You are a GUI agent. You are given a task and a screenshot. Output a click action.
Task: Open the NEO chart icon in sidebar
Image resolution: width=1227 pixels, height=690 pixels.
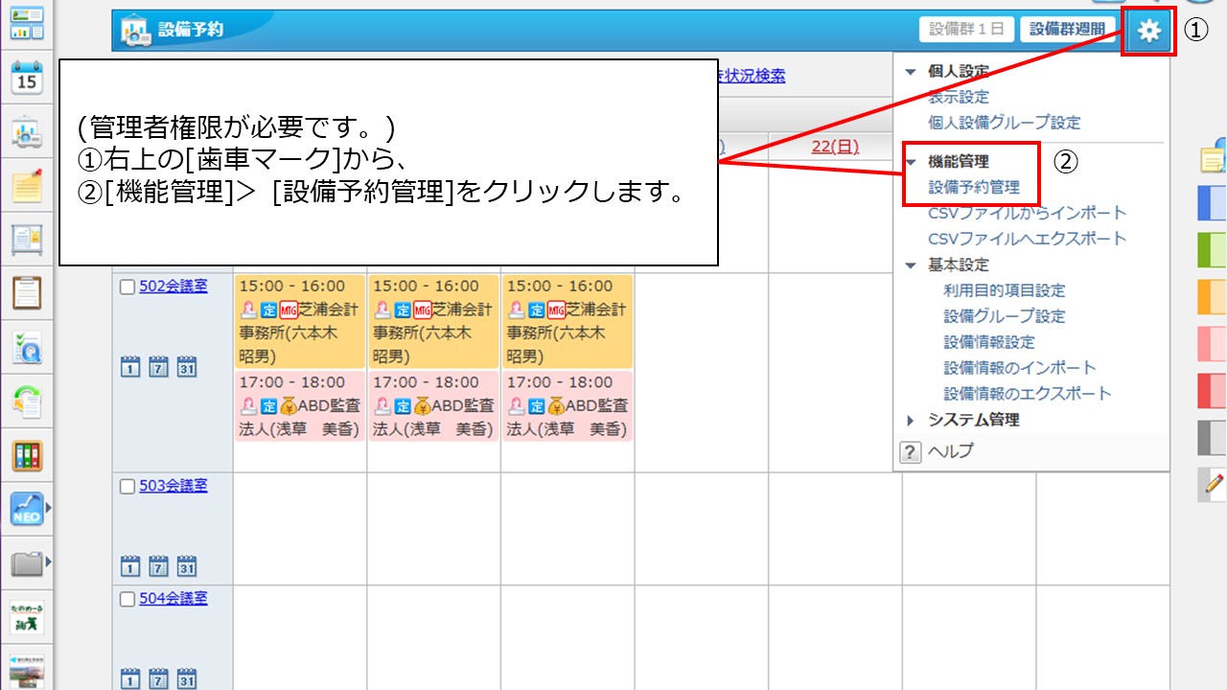coord(27,509)
